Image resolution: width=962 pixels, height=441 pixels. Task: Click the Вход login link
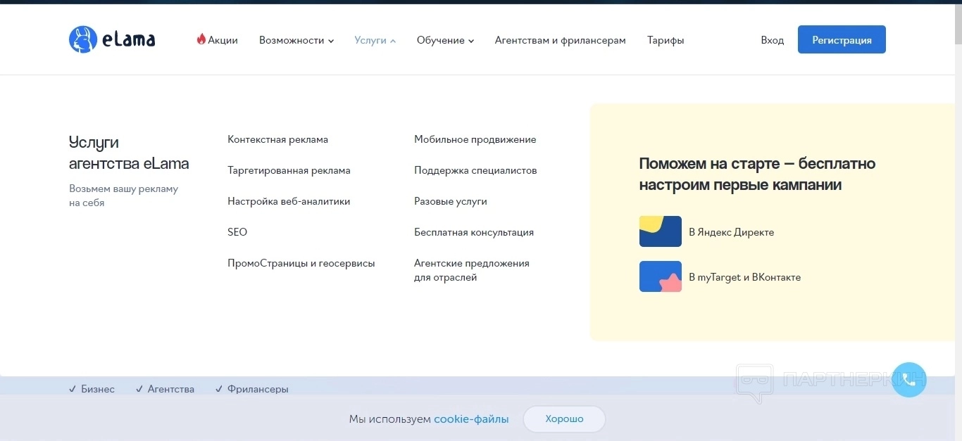772,41
